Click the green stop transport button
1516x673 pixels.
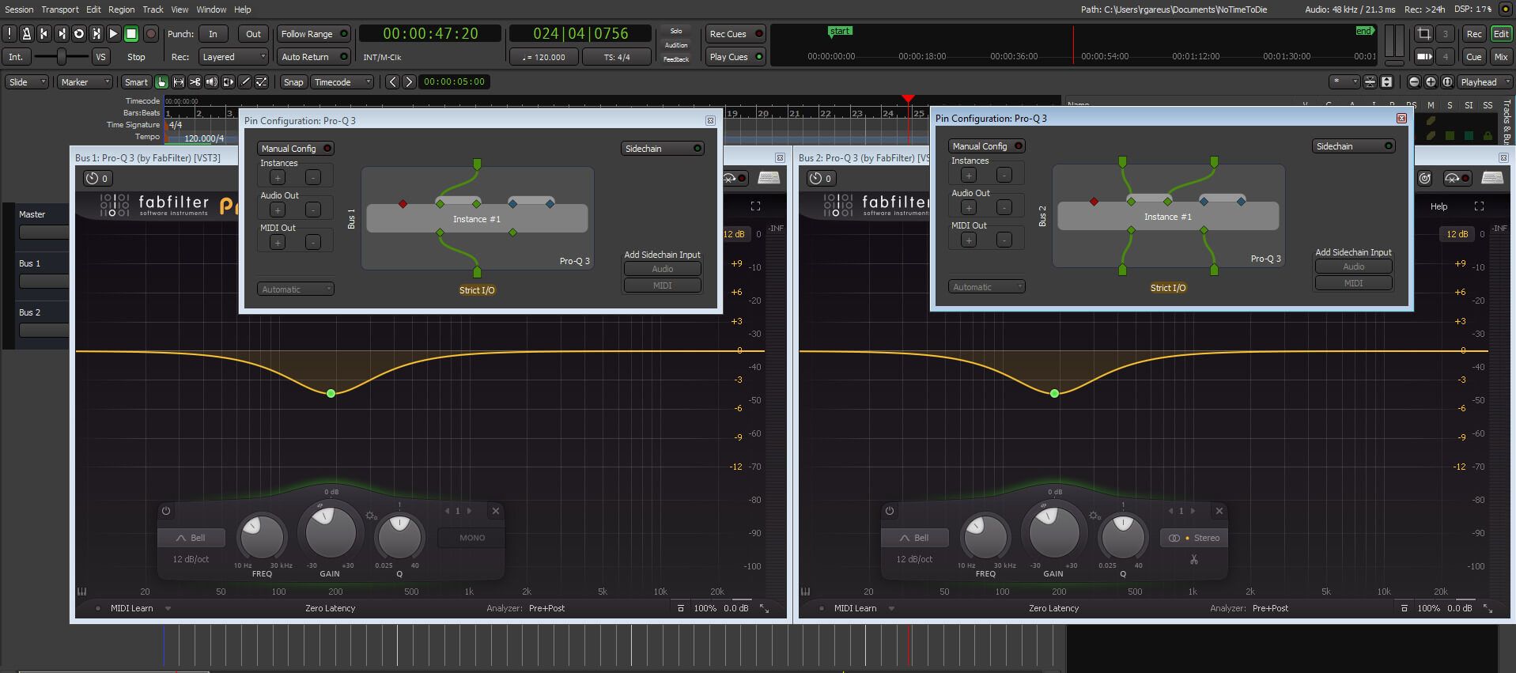pos(132,34)
